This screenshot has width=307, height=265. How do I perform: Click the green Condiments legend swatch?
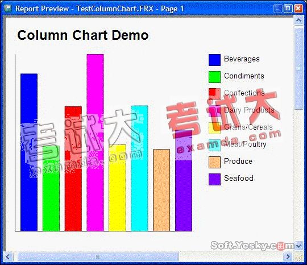coord(214,77)
